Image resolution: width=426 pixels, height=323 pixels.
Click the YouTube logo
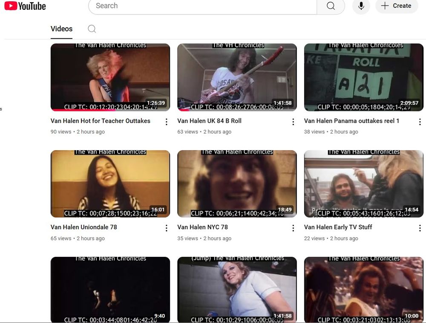point(25,6)
